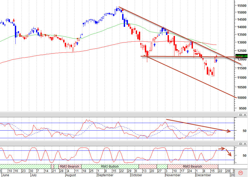This screenshot has height=177, width=248.
Task: Select the RMO Bullish ribbon segment
Action: [x=110, y=166]
